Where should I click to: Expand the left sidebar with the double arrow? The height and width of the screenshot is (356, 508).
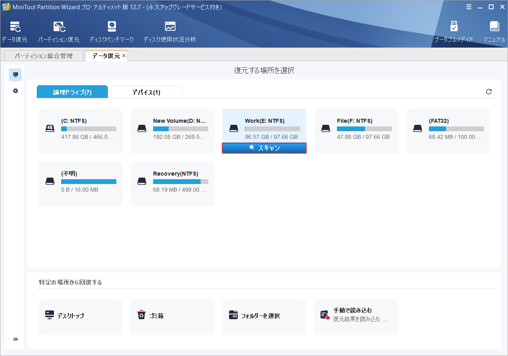(15, 339)
